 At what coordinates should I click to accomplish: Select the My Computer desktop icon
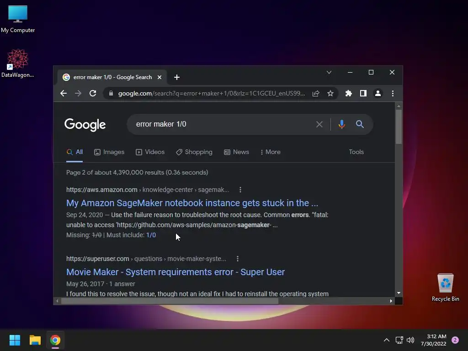click(x=18, y=19)
